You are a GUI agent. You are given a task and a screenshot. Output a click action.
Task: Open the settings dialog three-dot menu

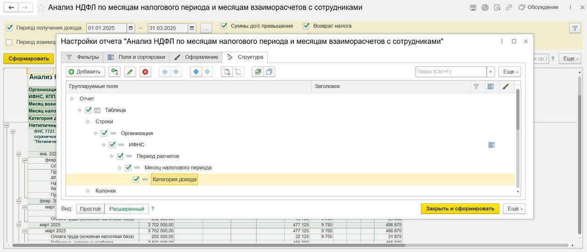click(502, 41)
